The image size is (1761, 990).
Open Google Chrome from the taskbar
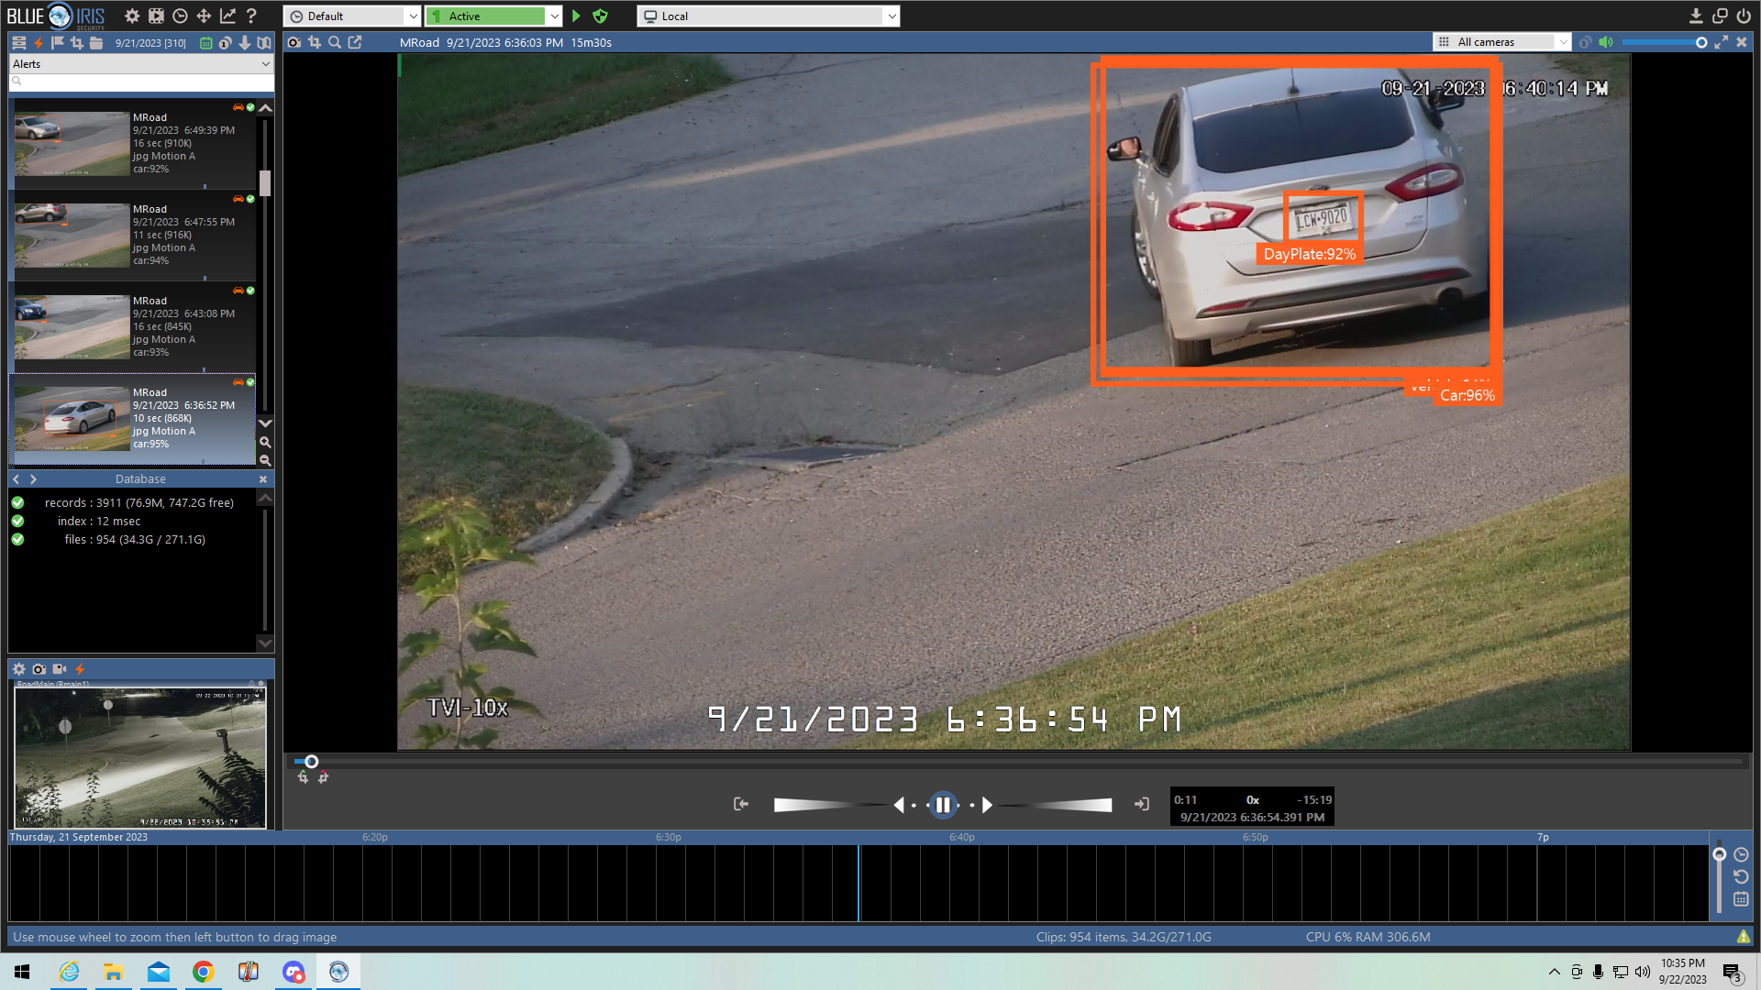click(204, 972)
